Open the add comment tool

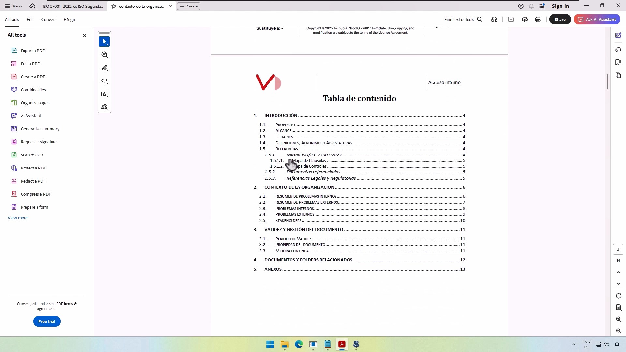coord(104,55)
